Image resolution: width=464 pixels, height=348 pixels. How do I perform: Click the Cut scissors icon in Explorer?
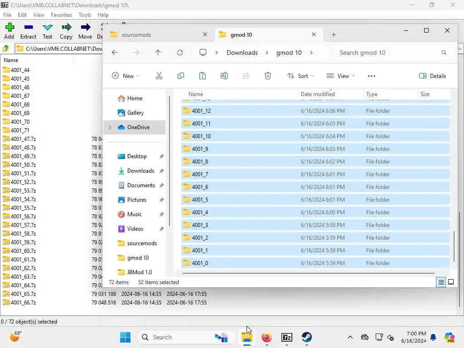(159, 76)
